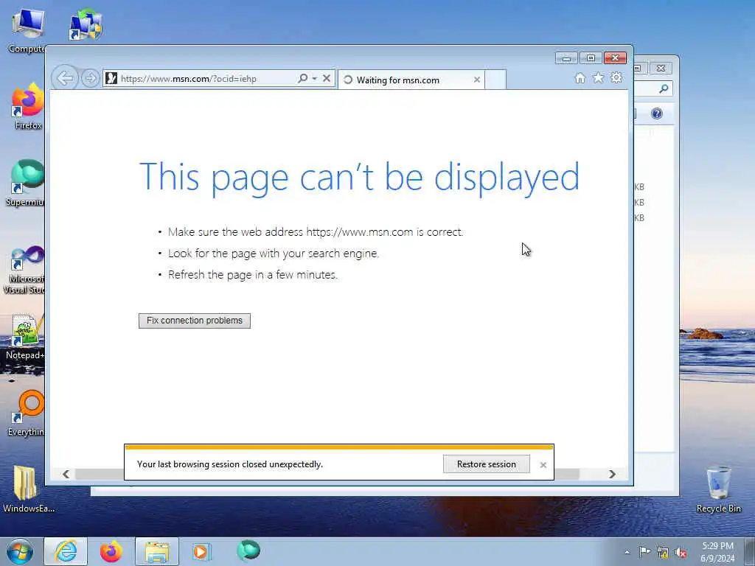Open File Explorer from the taskbar
Viewport: 755px width, 566px height.
click(157, 551)
